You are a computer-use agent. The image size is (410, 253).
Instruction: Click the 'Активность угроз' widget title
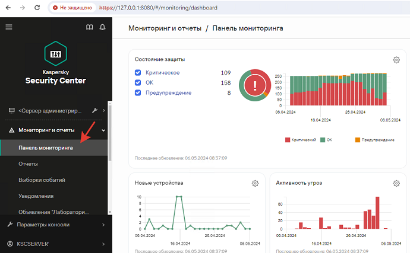coord(299,183)
